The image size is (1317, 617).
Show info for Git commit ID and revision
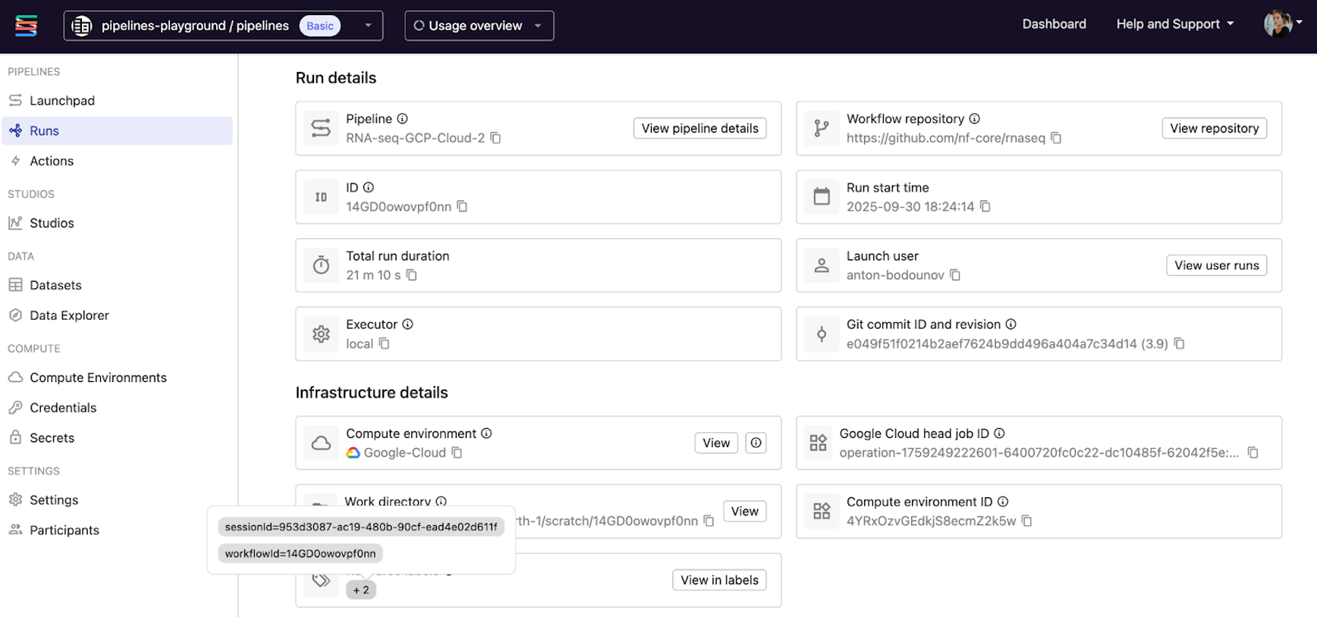(1011, 324)
